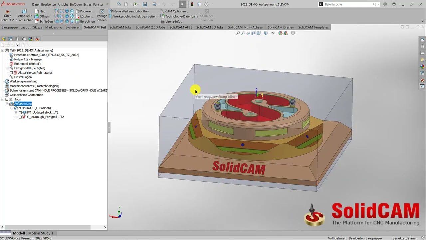
Task: Open Lizenz-Info
Action: pos(171,21)
